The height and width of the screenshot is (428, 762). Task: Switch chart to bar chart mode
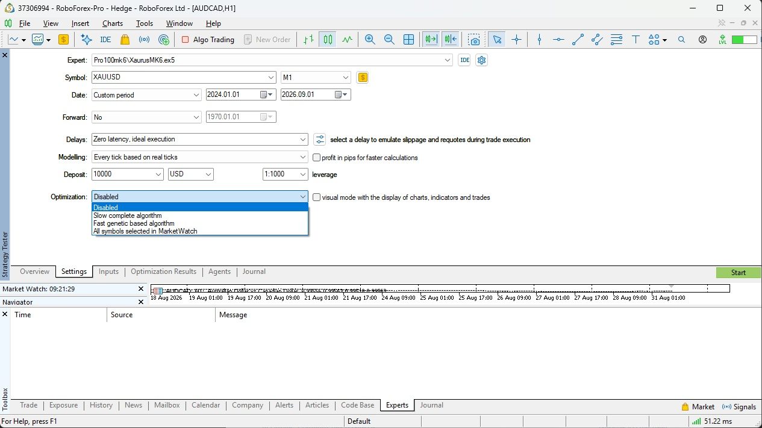tap(308, 40)
